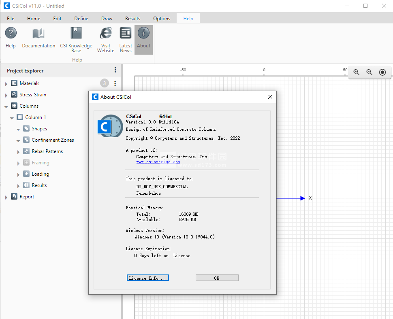Zoom out using the magnifier minus icon
This screenshot has height=319, width=393.
click(x=369, y=72)
